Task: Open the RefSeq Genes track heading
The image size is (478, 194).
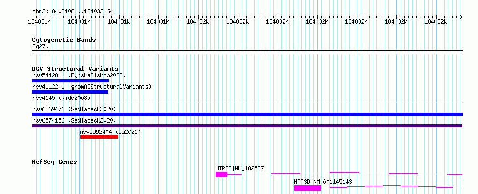Action: [x=54, y=162]
